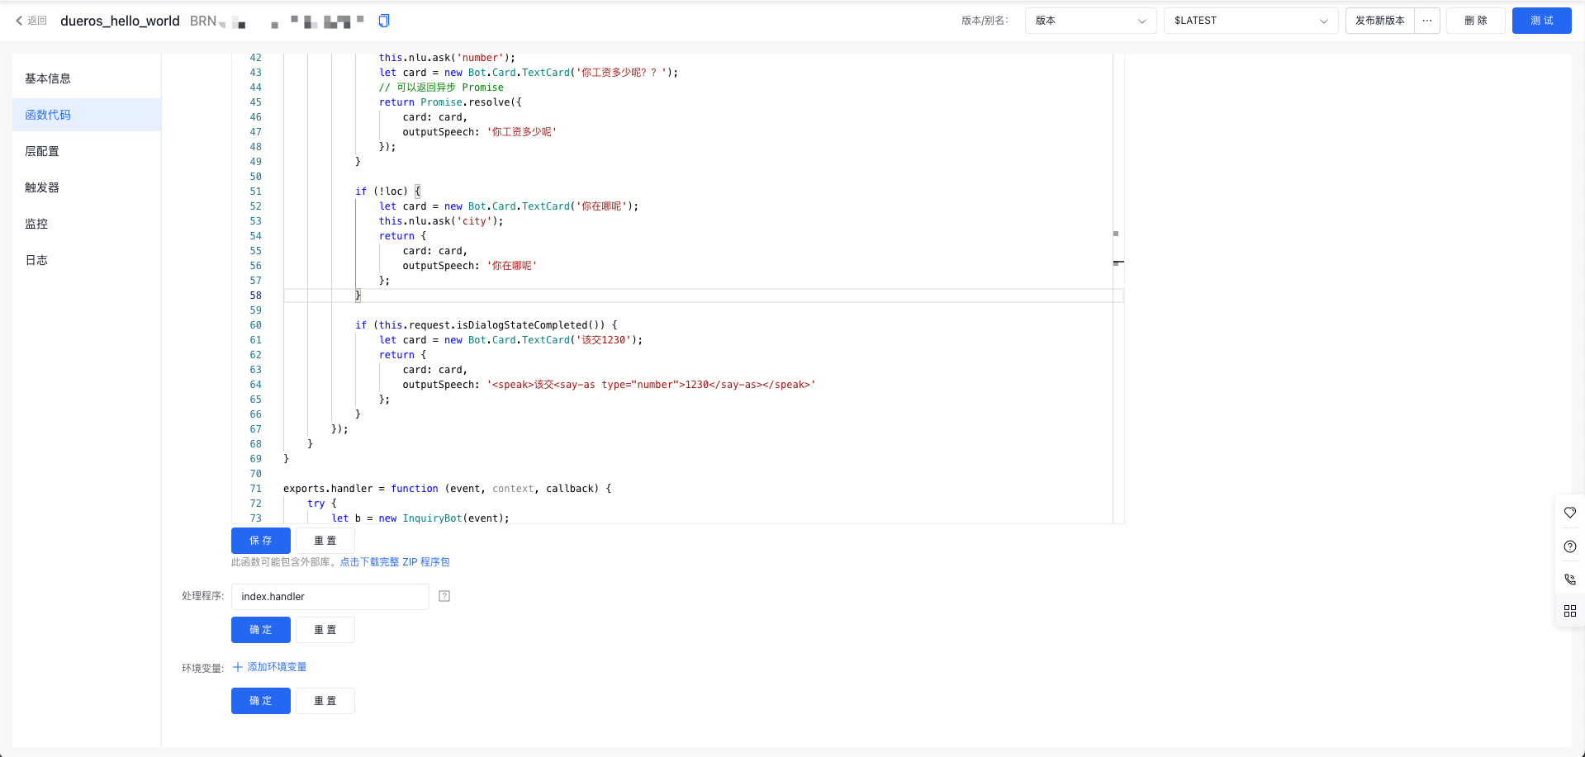The image size is (1585, 757).
Task: Open the more options ellipsis button
Action: click(1427, 21)
